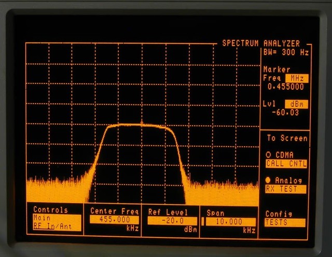Viewport: 332px width, 257px height.
Task: Click the Center Freq label
Action: coord(114,211)
